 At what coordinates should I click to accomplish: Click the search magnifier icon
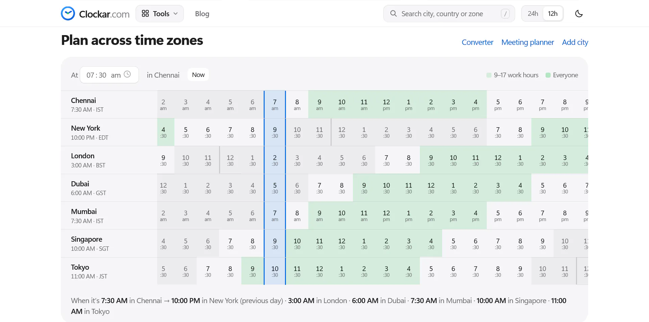pyautogui.click(x=393, y=14)
